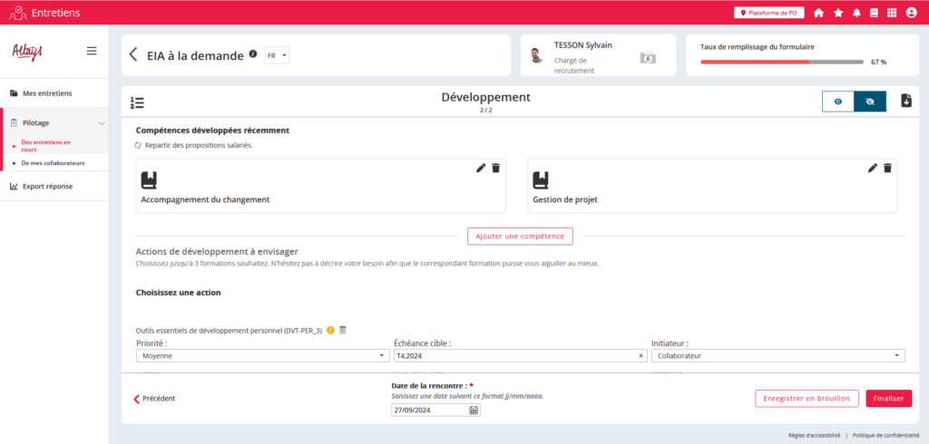
Task: Download the form as a file
Action: pyautogui.click(x=905, y=101)
